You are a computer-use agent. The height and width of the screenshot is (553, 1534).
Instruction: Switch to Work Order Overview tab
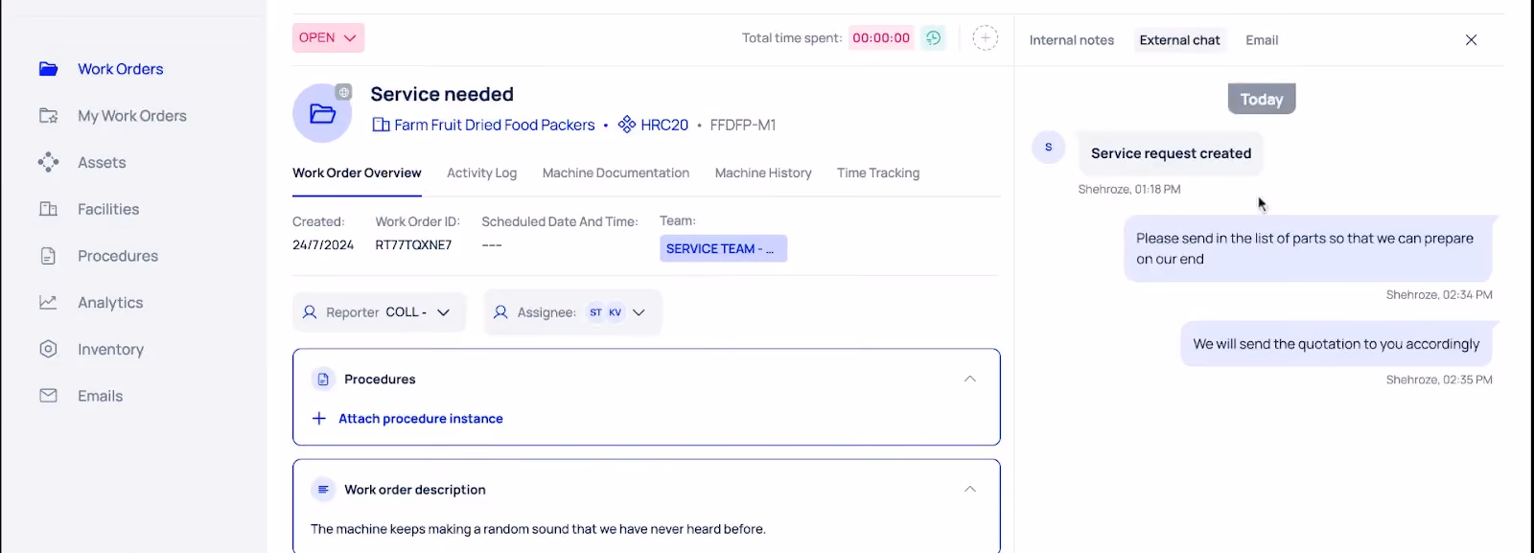[357, 173]
